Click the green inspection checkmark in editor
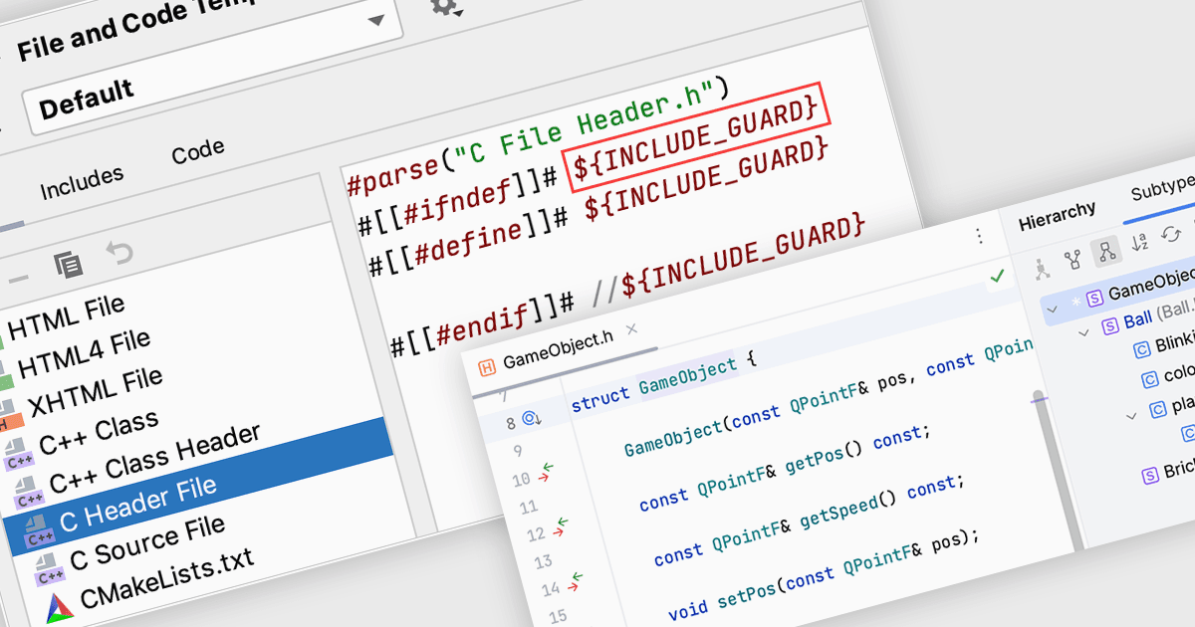Viewport: 1195px width, 627px height. pos(998,276)
